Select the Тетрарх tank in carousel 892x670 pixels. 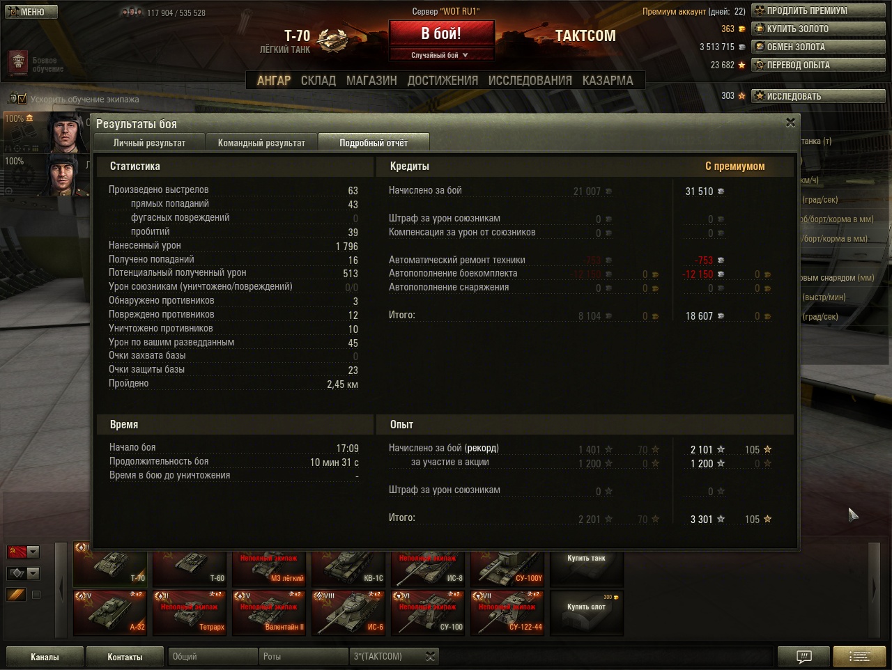pos(190,613)
